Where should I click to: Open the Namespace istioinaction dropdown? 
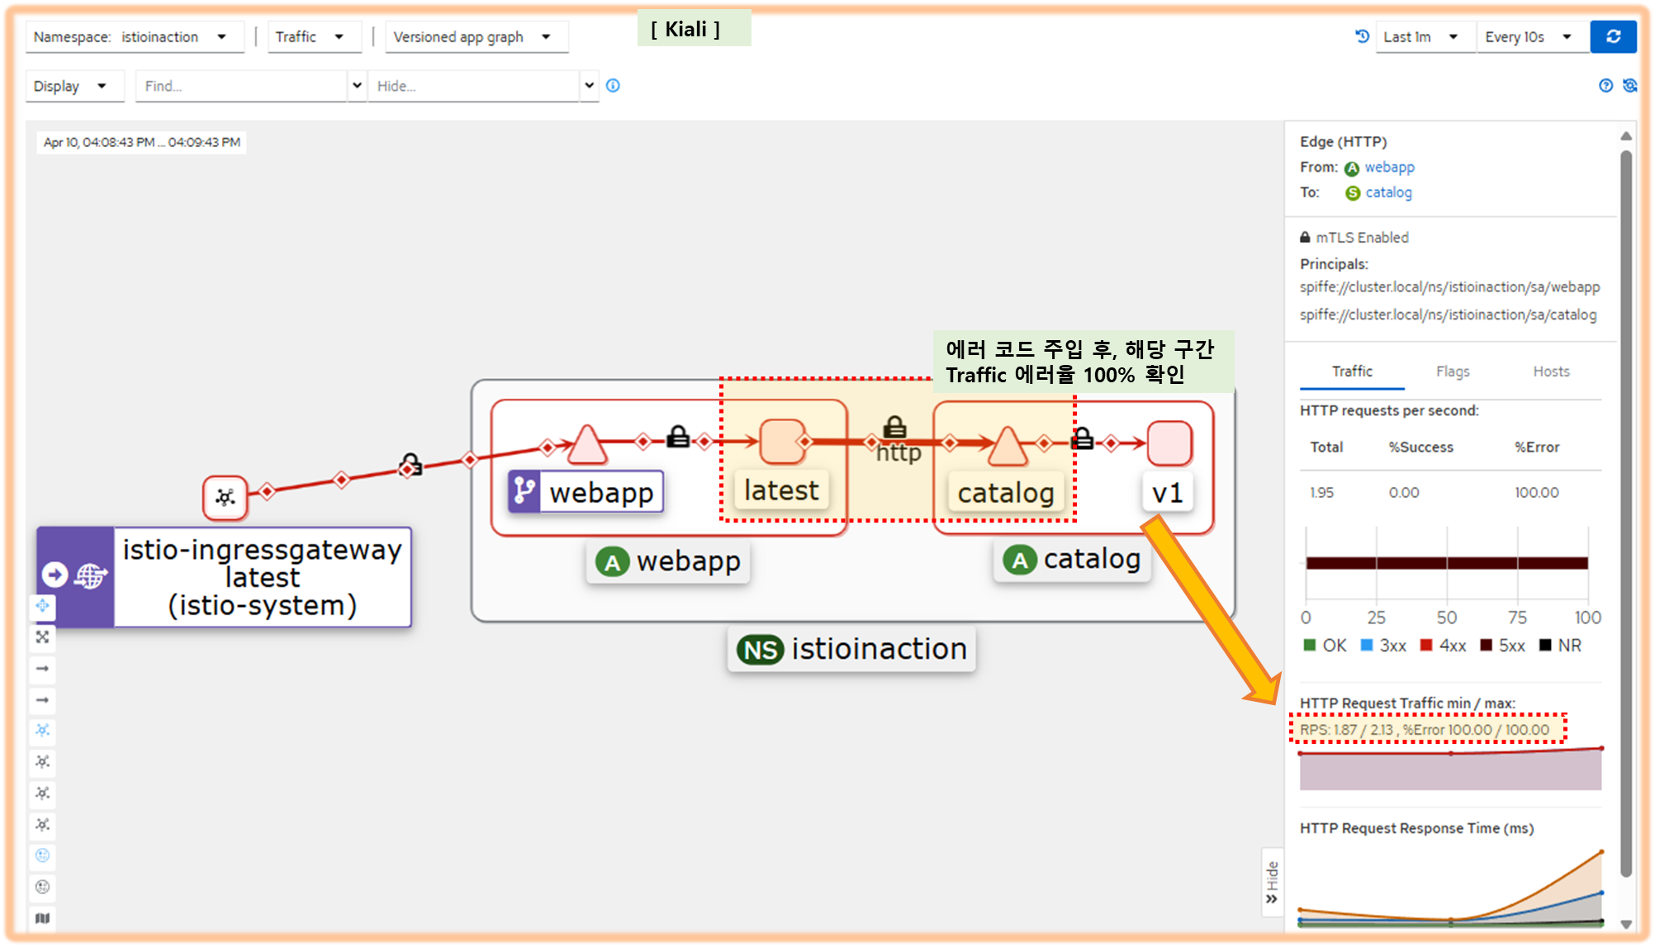coord(135,37)
